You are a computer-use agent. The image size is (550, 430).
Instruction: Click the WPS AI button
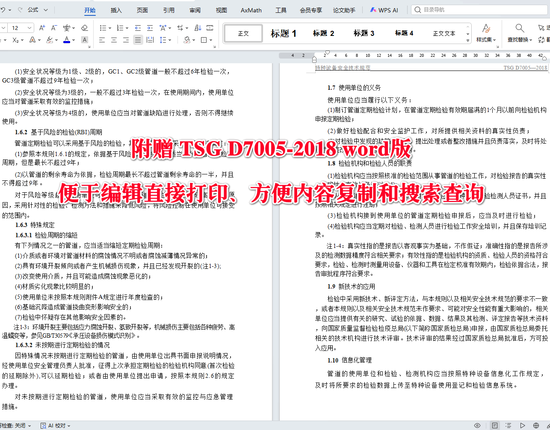384,10
